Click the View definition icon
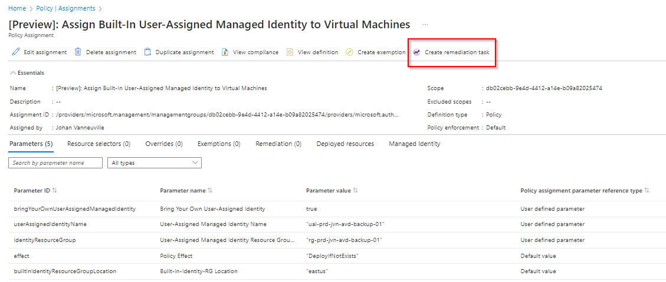 point(290,52)
